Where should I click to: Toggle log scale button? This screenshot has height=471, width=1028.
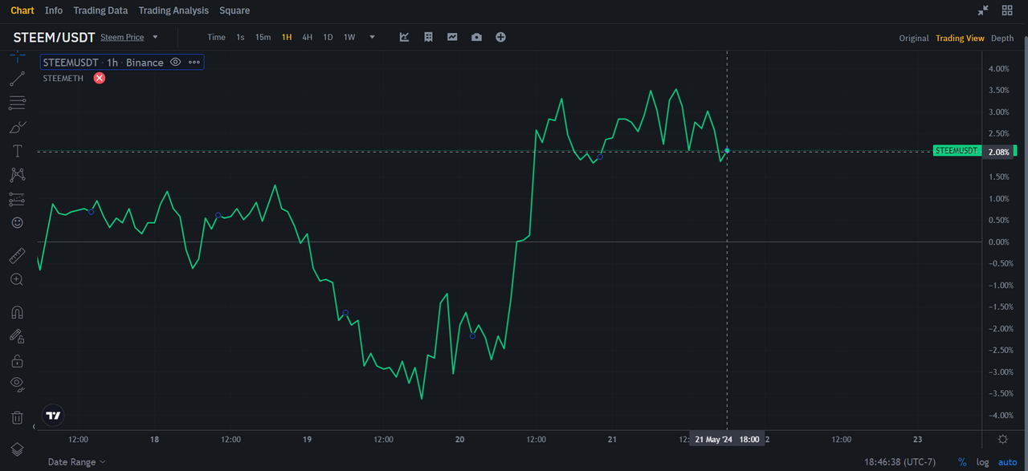[983, 462]
